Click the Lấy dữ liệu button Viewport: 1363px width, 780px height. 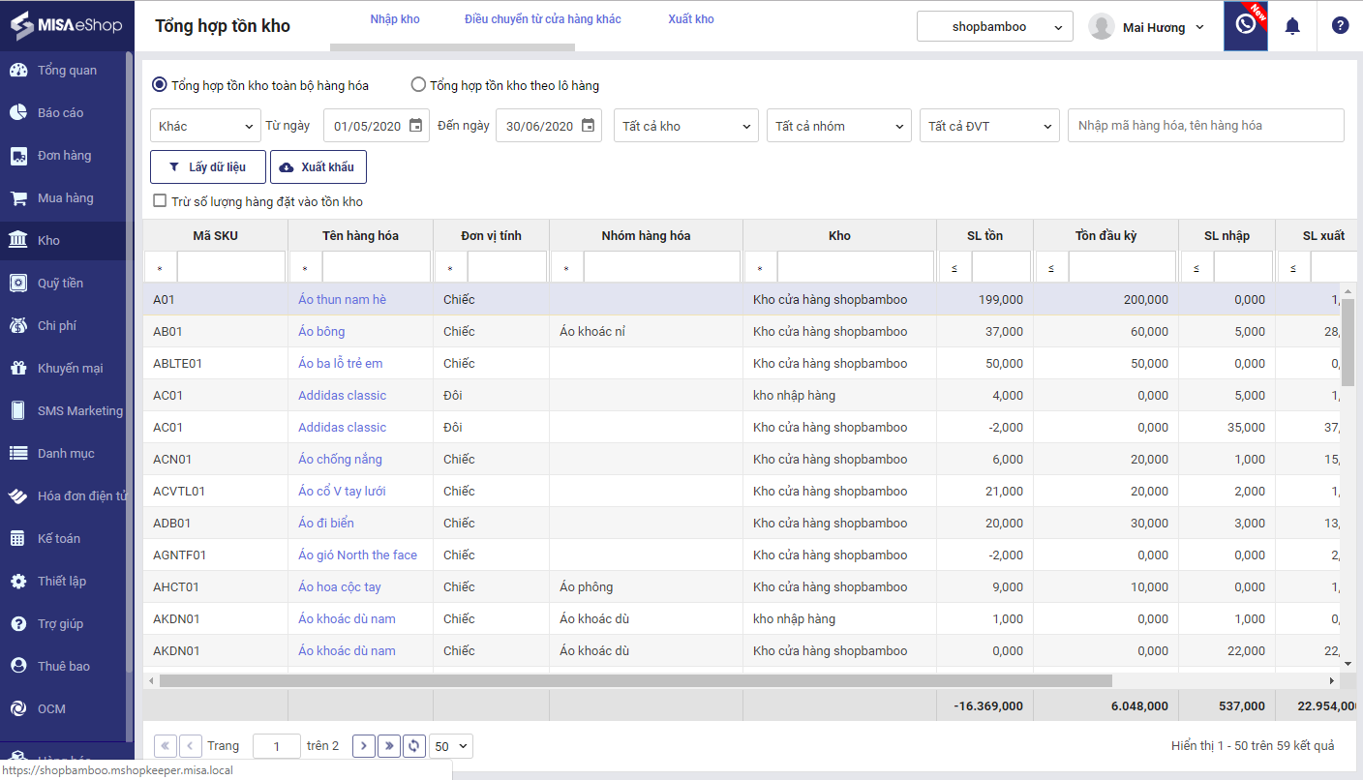(207, 166)
